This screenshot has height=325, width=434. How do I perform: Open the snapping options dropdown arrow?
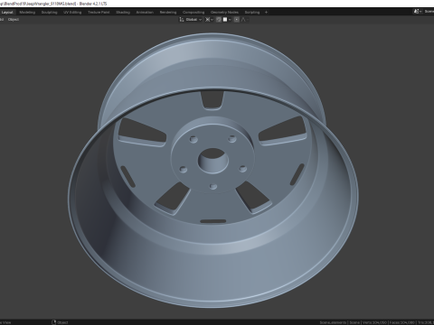[x=230, y=20]
